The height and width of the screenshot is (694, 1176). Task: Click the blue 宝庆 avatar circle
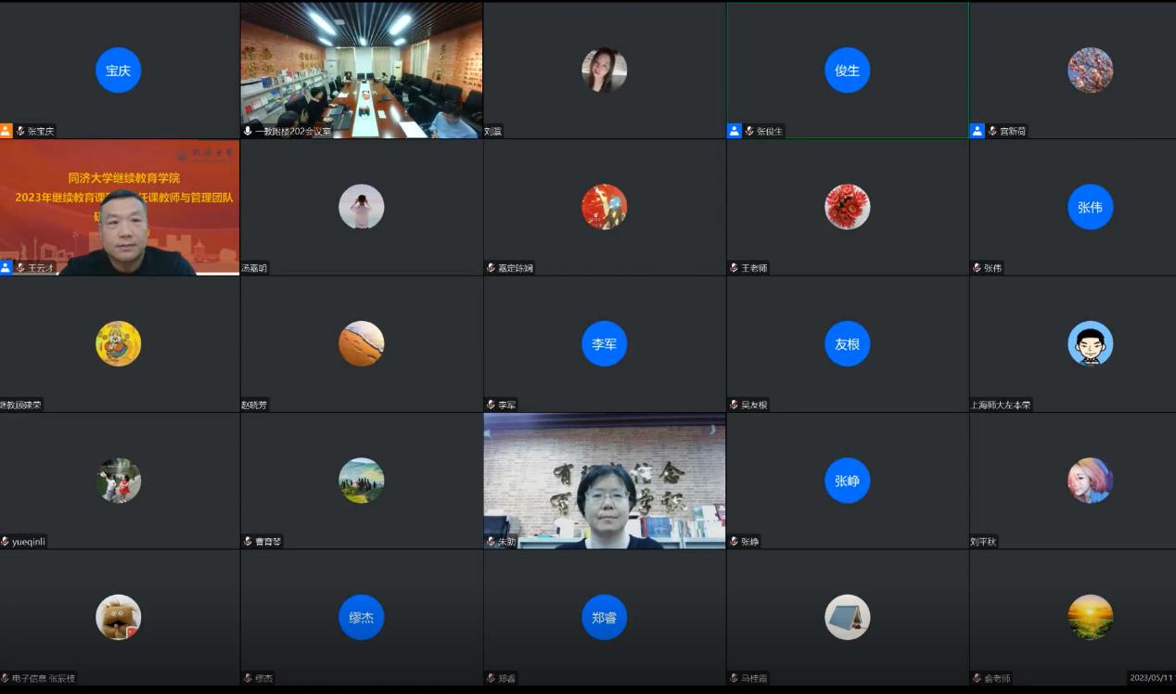[119, 71]
